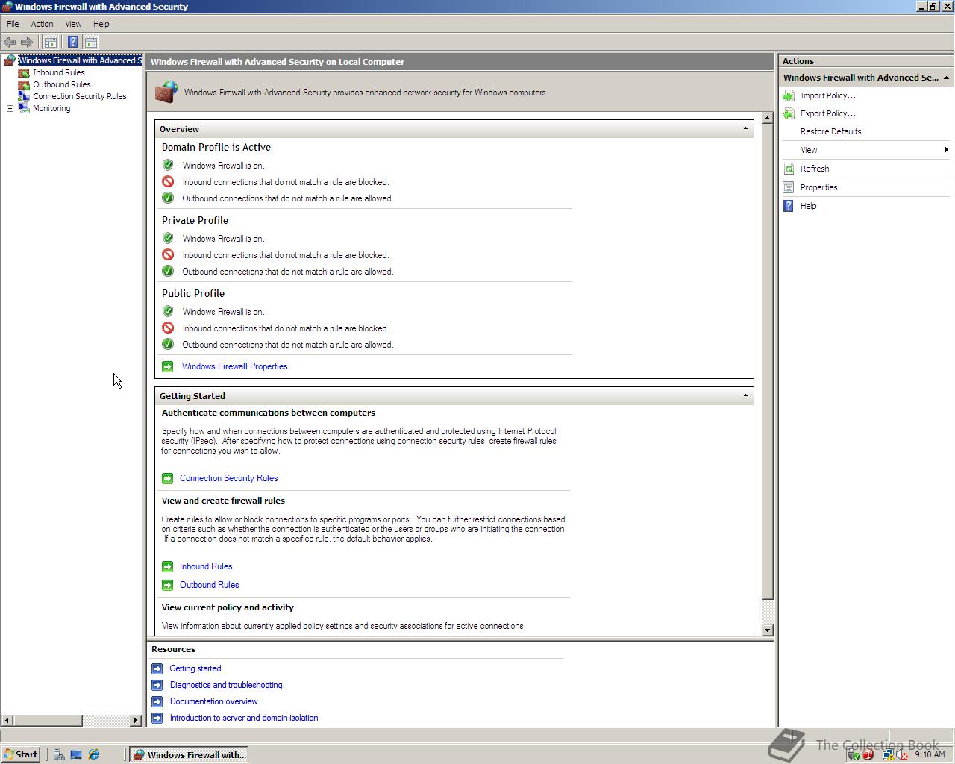This screenshot has height=764, width=955.
Task: Click the vertical scrollbar thumb in the details pane
Action: tap(767, 362)
